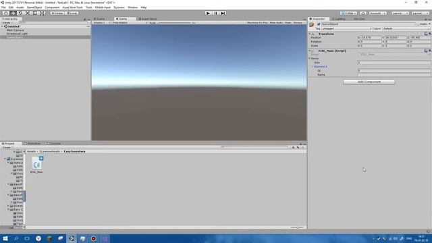432x243 pixels.
Task: Click the Add Component button
Action: (x=369, y=82)
